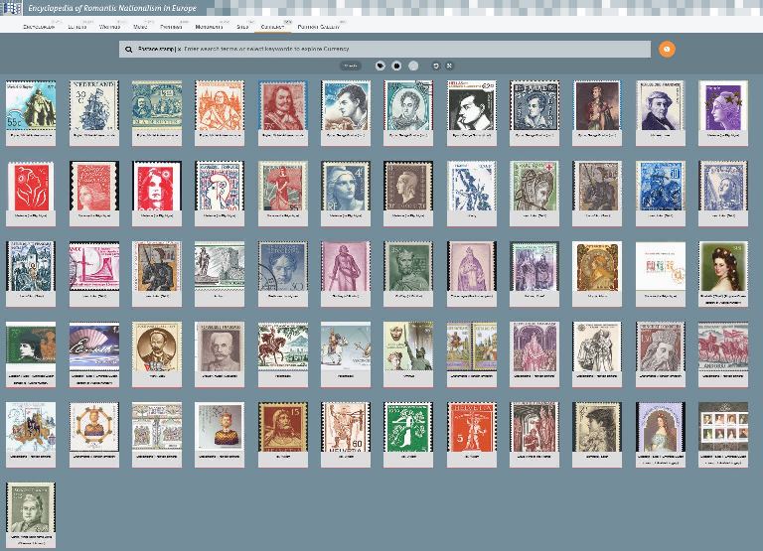Screen dimensions: 763x551
Task: Open the Monuments tab
Action: pos(210,27)
